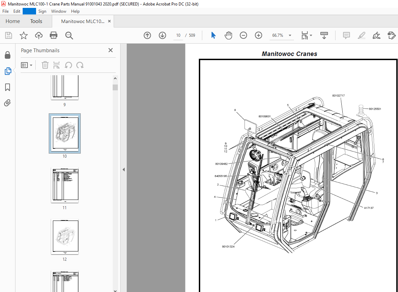Click the current page number field

click(x=178, y=35)
